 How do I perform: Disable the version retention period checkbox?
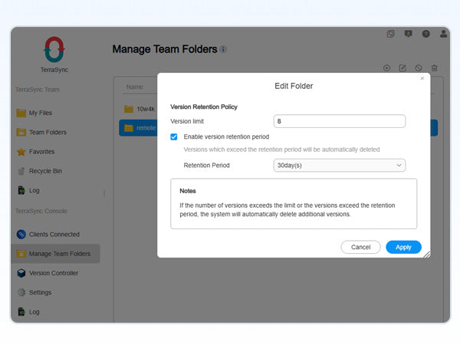tap(174, 136)
